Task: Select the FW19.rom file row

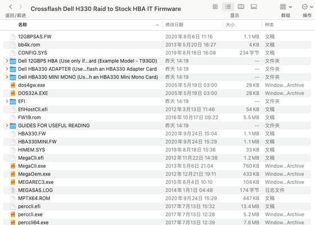Action: tap(157, 118)
